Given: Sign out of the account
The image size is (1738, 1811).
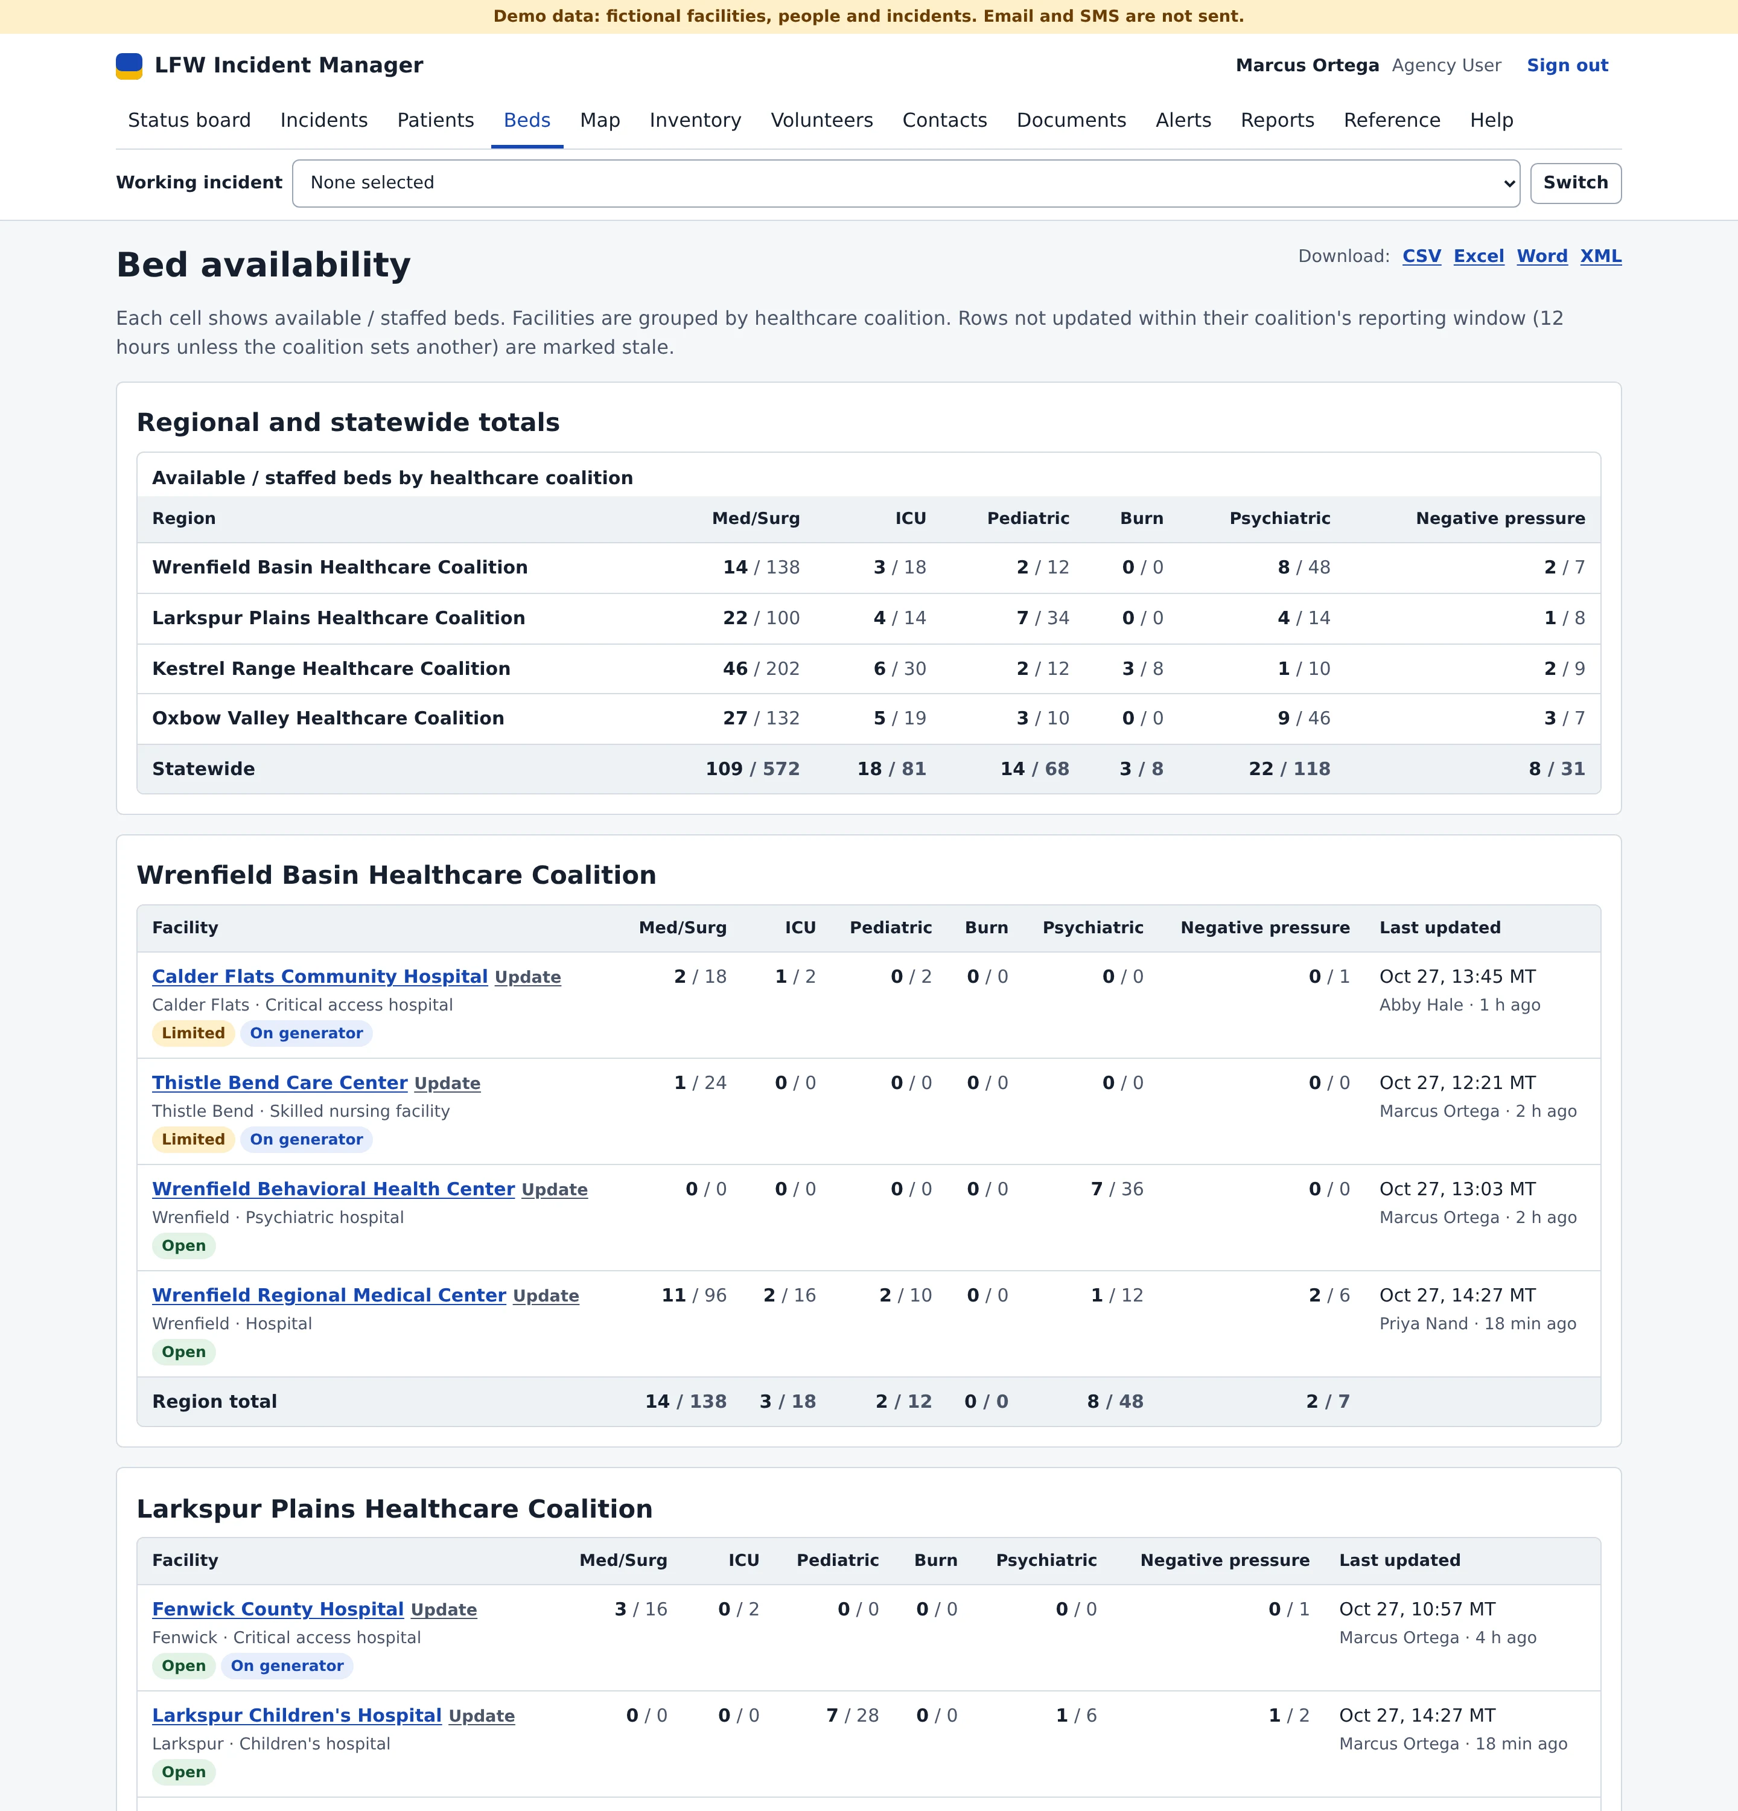Looking at the screenshot, I should [x=1567, y=66].
